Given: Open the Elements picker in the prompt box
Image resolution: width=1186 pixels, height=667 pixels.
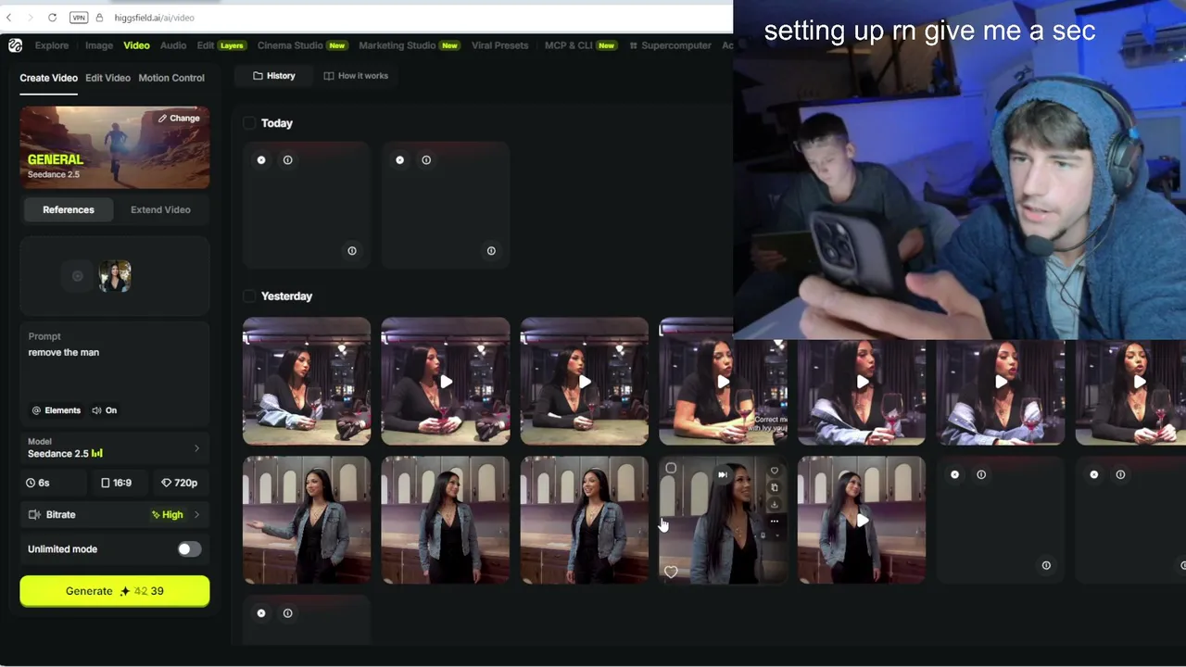Looking at the screenshot, I should (57, 410).
